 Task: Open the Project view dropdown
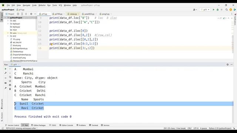pos(10,14)
